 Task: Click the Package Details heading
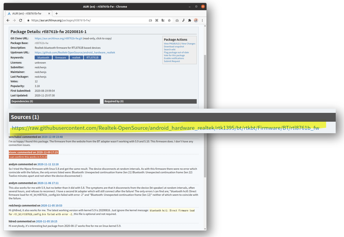[x=48, y=31]
